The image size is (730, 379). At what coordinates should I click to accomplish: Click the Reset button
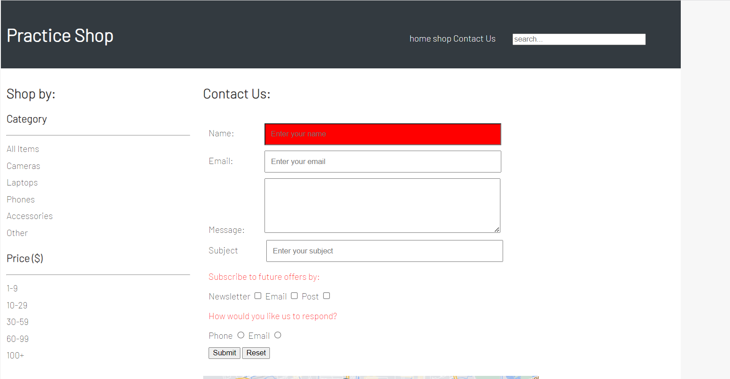click(x=256, y=353)
